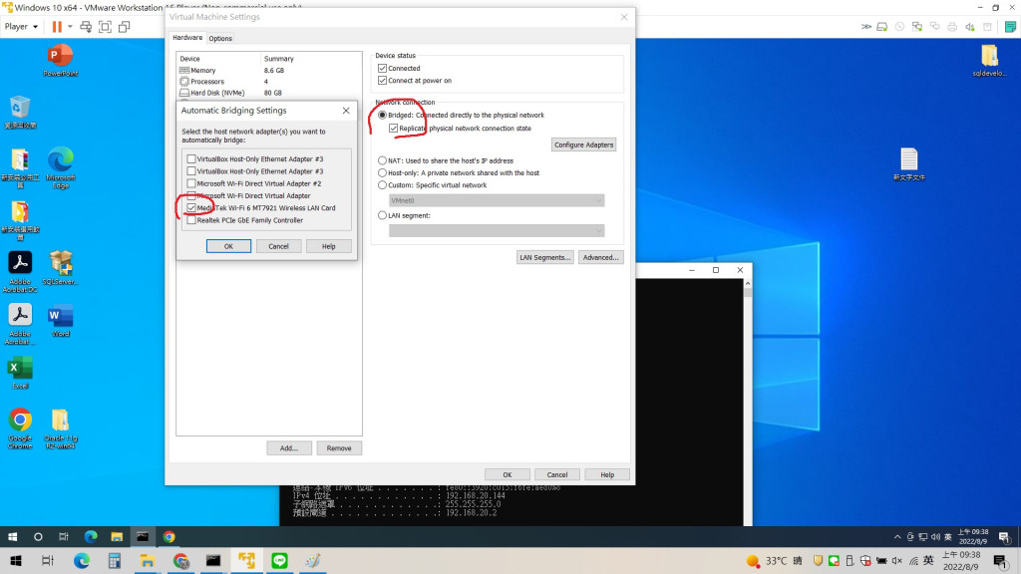This screenshot has width=1021, height=574.
Task: Switch to the Hardware tab
Action: (187, 38)
